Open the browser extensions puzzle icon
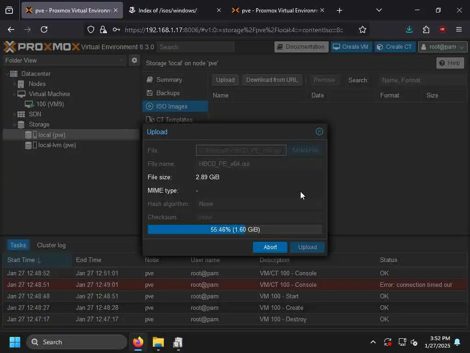The height and width of the screenshot is (353, 470). click(425, 29)
